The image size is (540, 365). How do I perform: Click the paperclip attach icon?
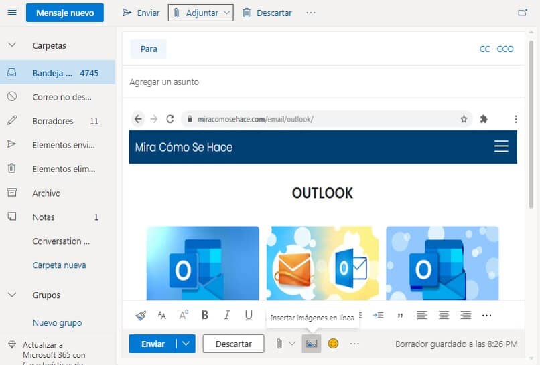click(x=279, y=344)
